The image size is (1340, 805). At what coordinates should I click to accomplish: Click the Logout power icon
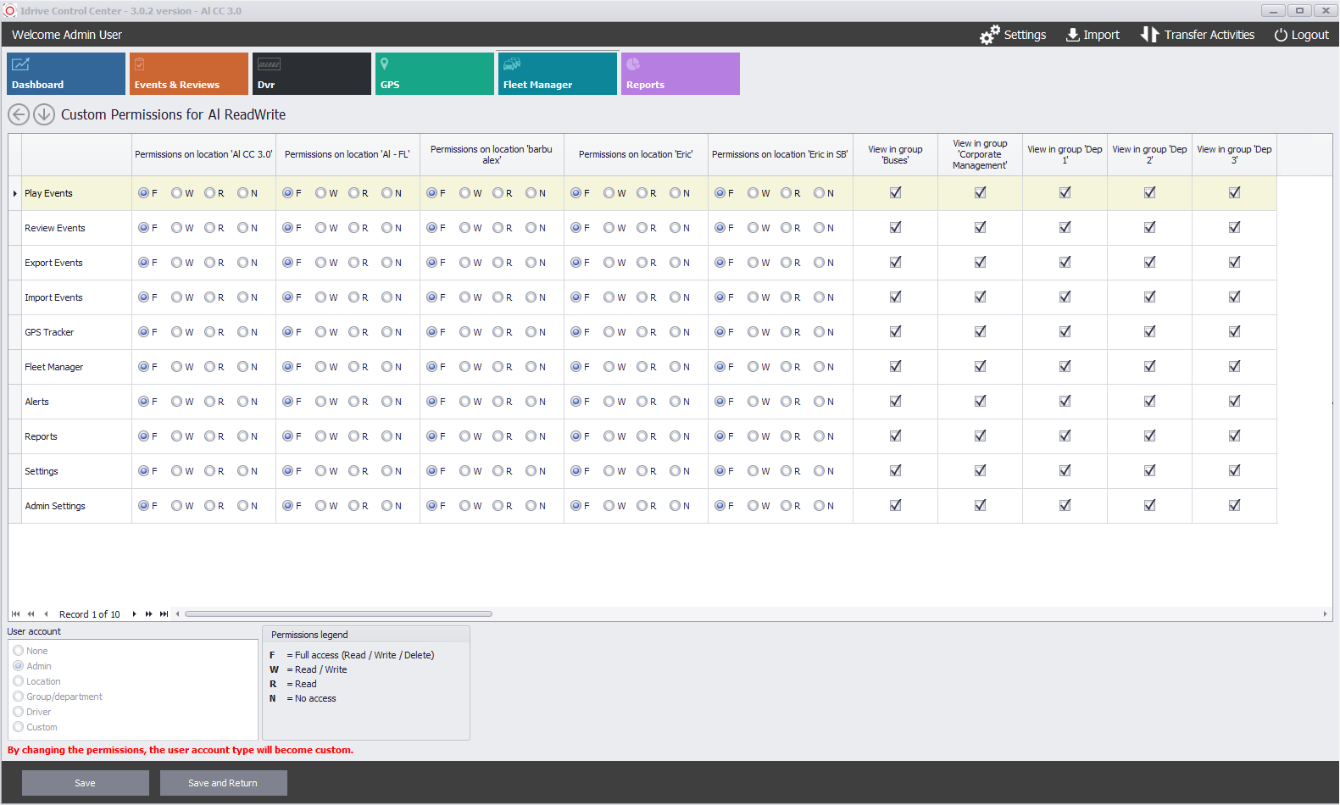click(x=1280, y=35)
